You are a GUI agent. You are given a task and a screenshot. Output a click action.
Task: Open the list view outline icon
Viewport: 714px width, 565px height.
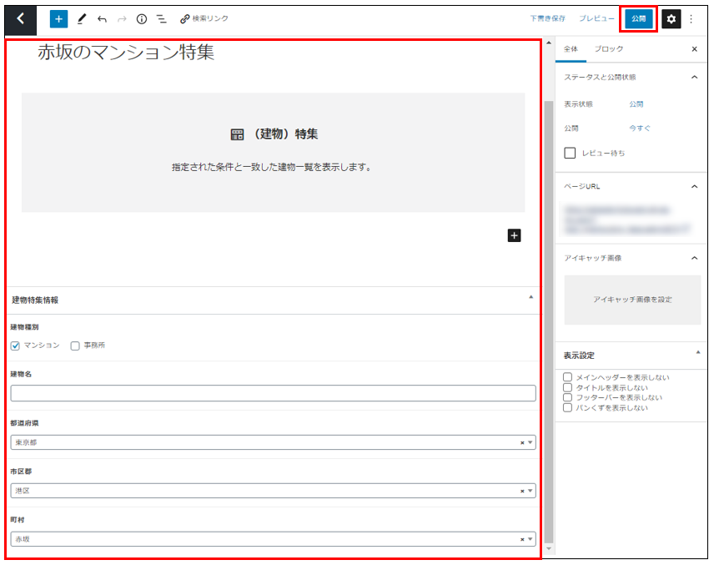(162, 18)
